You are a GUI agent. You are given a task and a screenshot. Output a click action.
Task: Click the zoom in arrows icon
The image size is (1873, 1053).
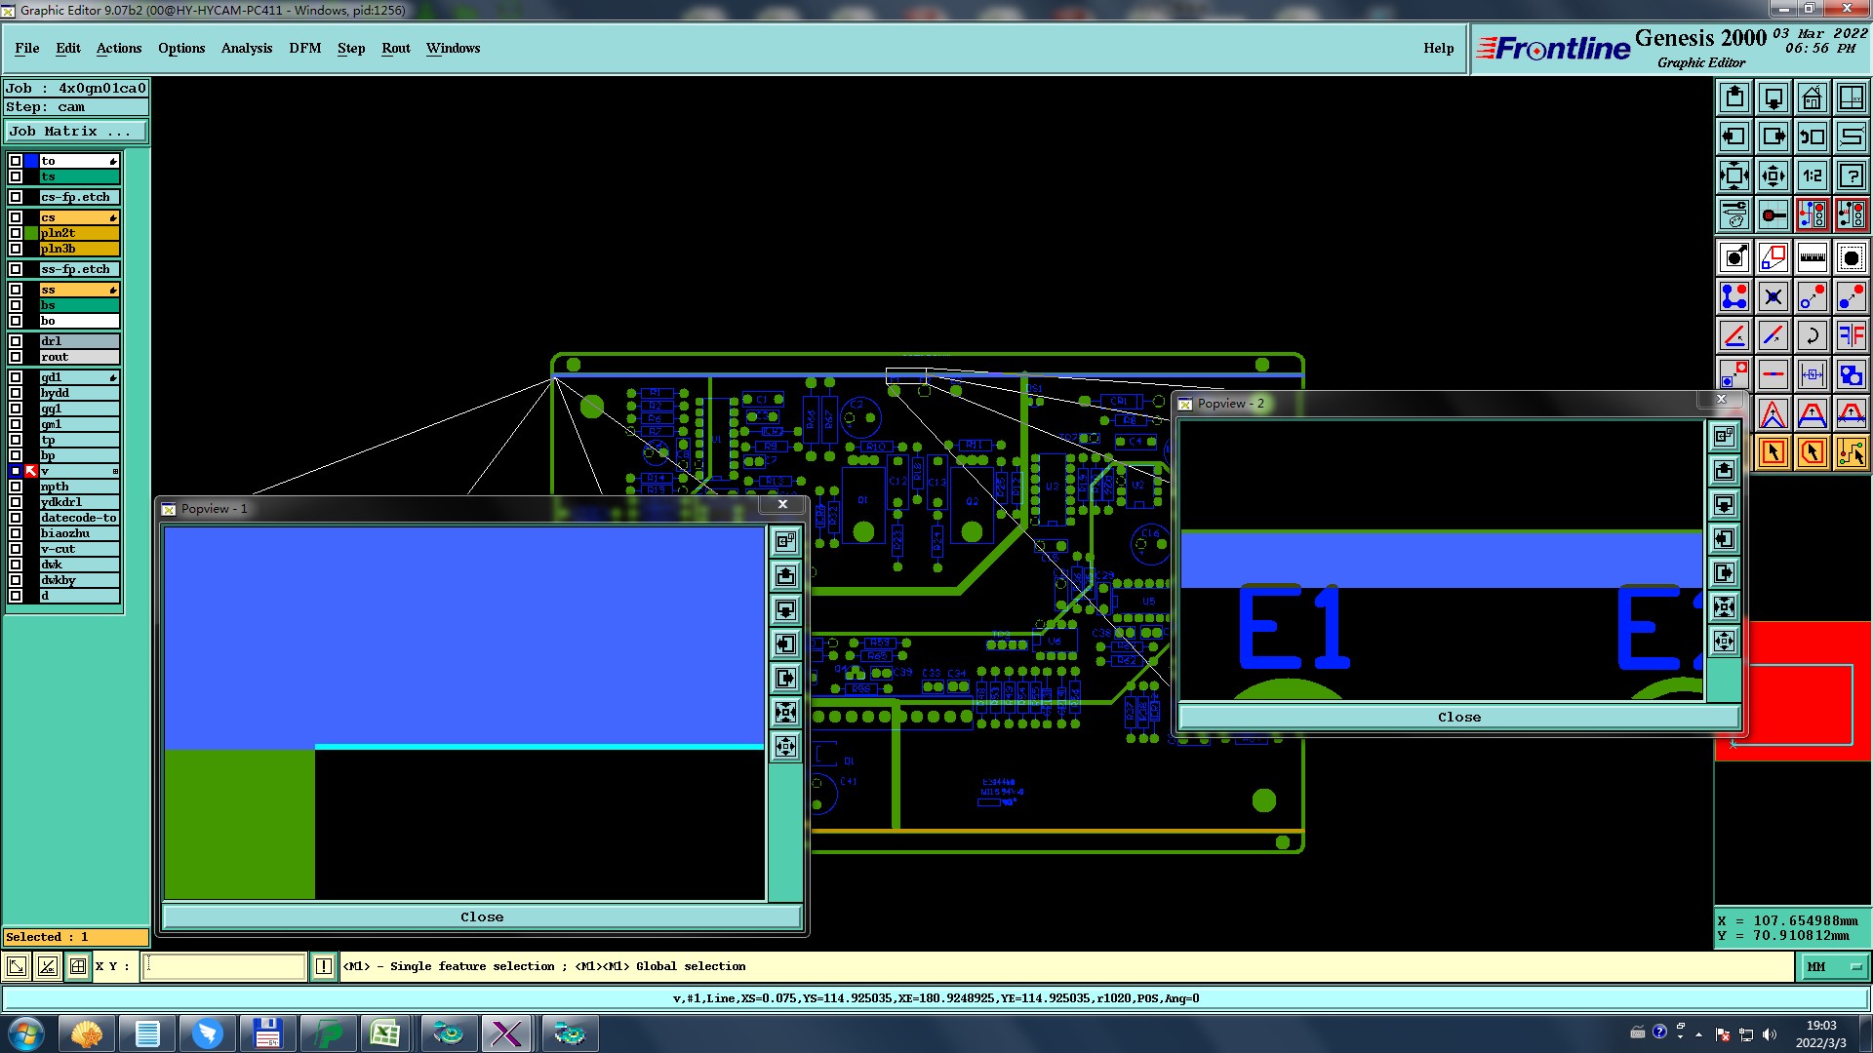(x=1734, y=175)
